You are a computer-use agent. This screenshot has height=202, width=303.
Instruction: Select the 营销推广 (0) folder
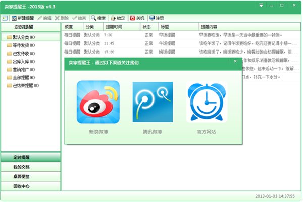21,69
